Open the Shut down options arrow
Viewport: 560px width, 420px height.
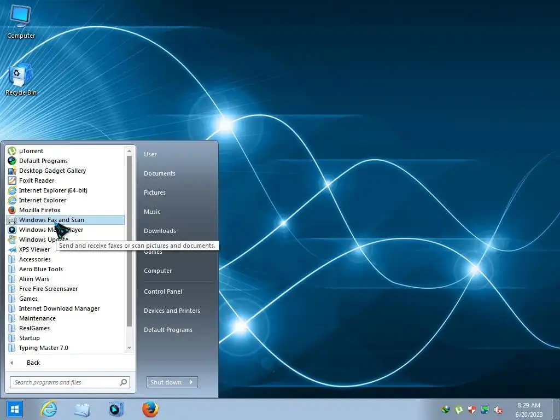click(x=191, y=382)
